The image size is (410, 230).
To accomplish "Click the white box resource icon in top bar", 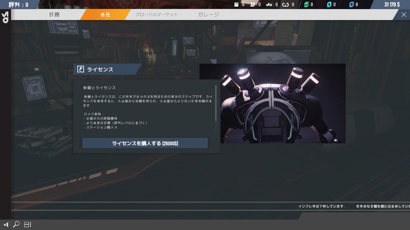I will tap(236, 4).
